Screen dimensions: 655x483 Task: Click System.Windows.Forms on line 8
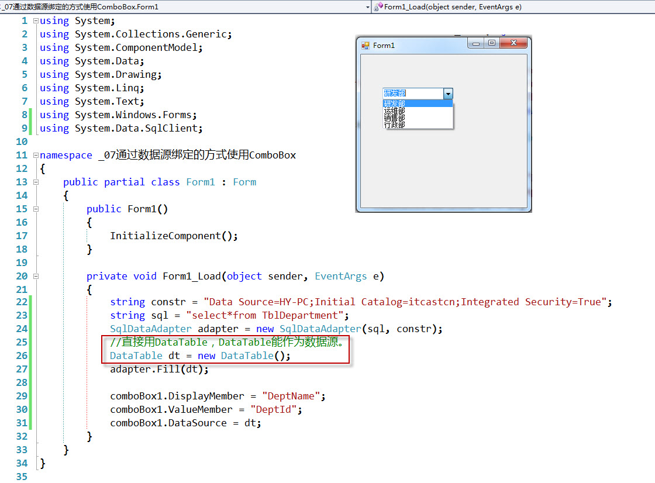pyautogui.click(x=133, y=115)
